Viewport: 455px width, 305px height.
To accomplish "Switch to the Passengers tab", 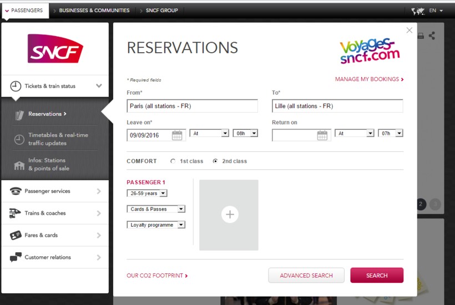I will tap(25, 11).
